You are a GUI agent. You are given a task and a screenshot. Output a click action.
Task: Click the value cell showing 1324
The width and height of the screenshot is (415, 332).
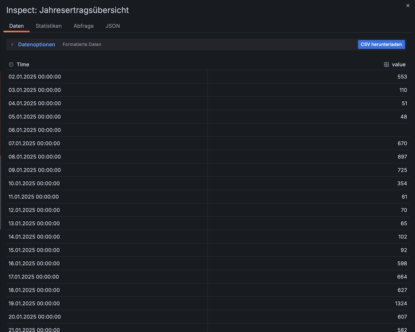click(x=308, y=304)
